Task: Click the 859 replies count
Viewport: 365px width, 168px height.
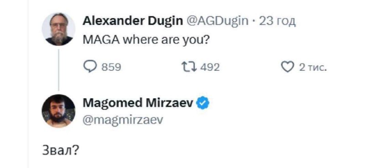Action: coord(111,68)
